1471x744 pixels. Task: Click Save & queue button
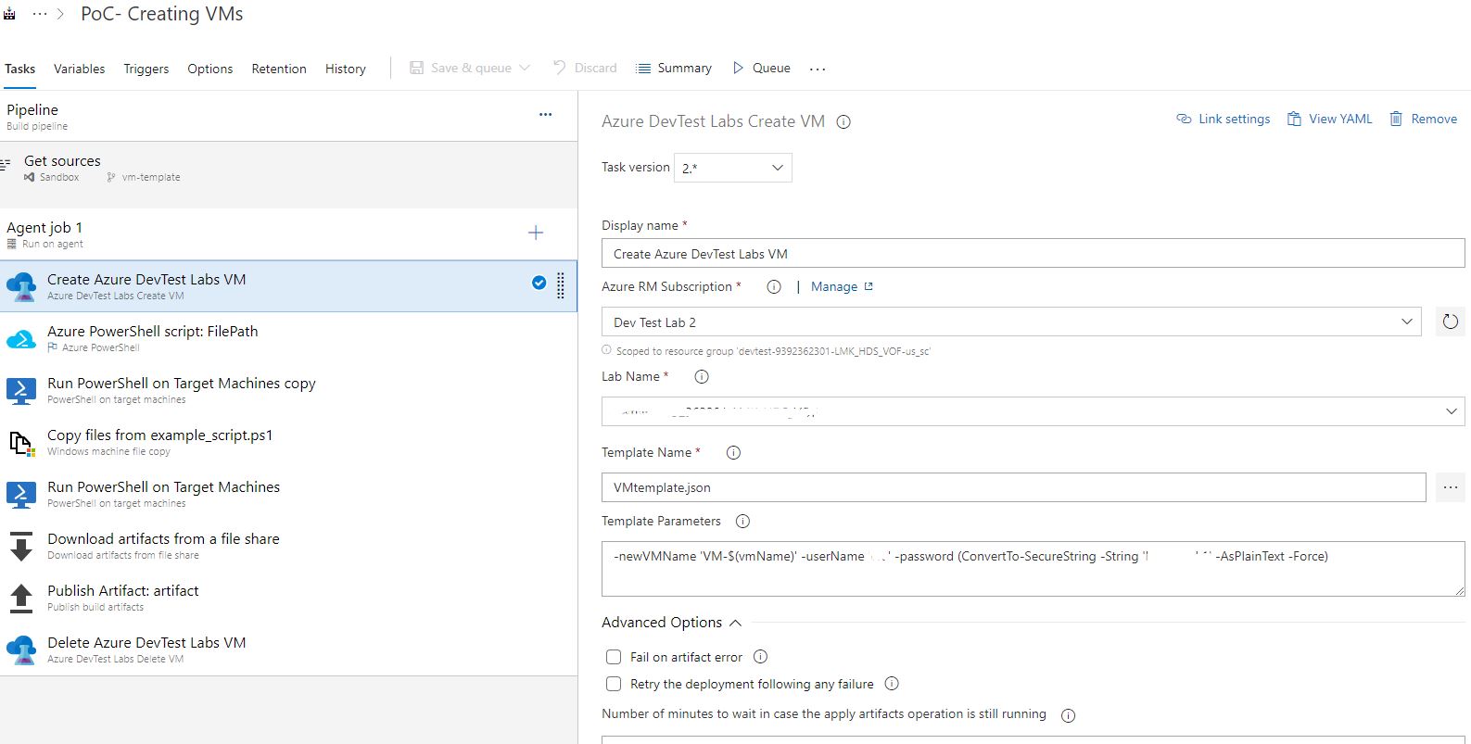pyautogui.click(x=461, y=68)
